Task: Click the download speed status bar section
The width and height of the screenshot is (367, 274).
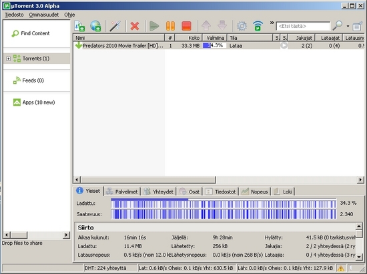Action: [187, 268]
